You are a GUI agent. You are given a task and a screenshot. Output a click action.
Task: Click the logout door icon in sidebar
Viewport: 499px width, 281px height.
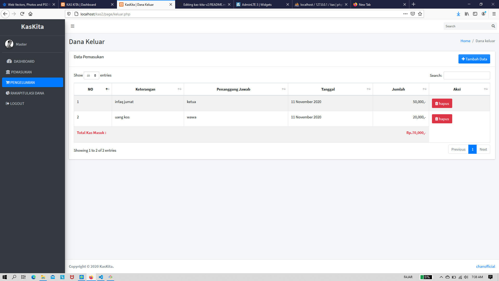click(7, 103)
